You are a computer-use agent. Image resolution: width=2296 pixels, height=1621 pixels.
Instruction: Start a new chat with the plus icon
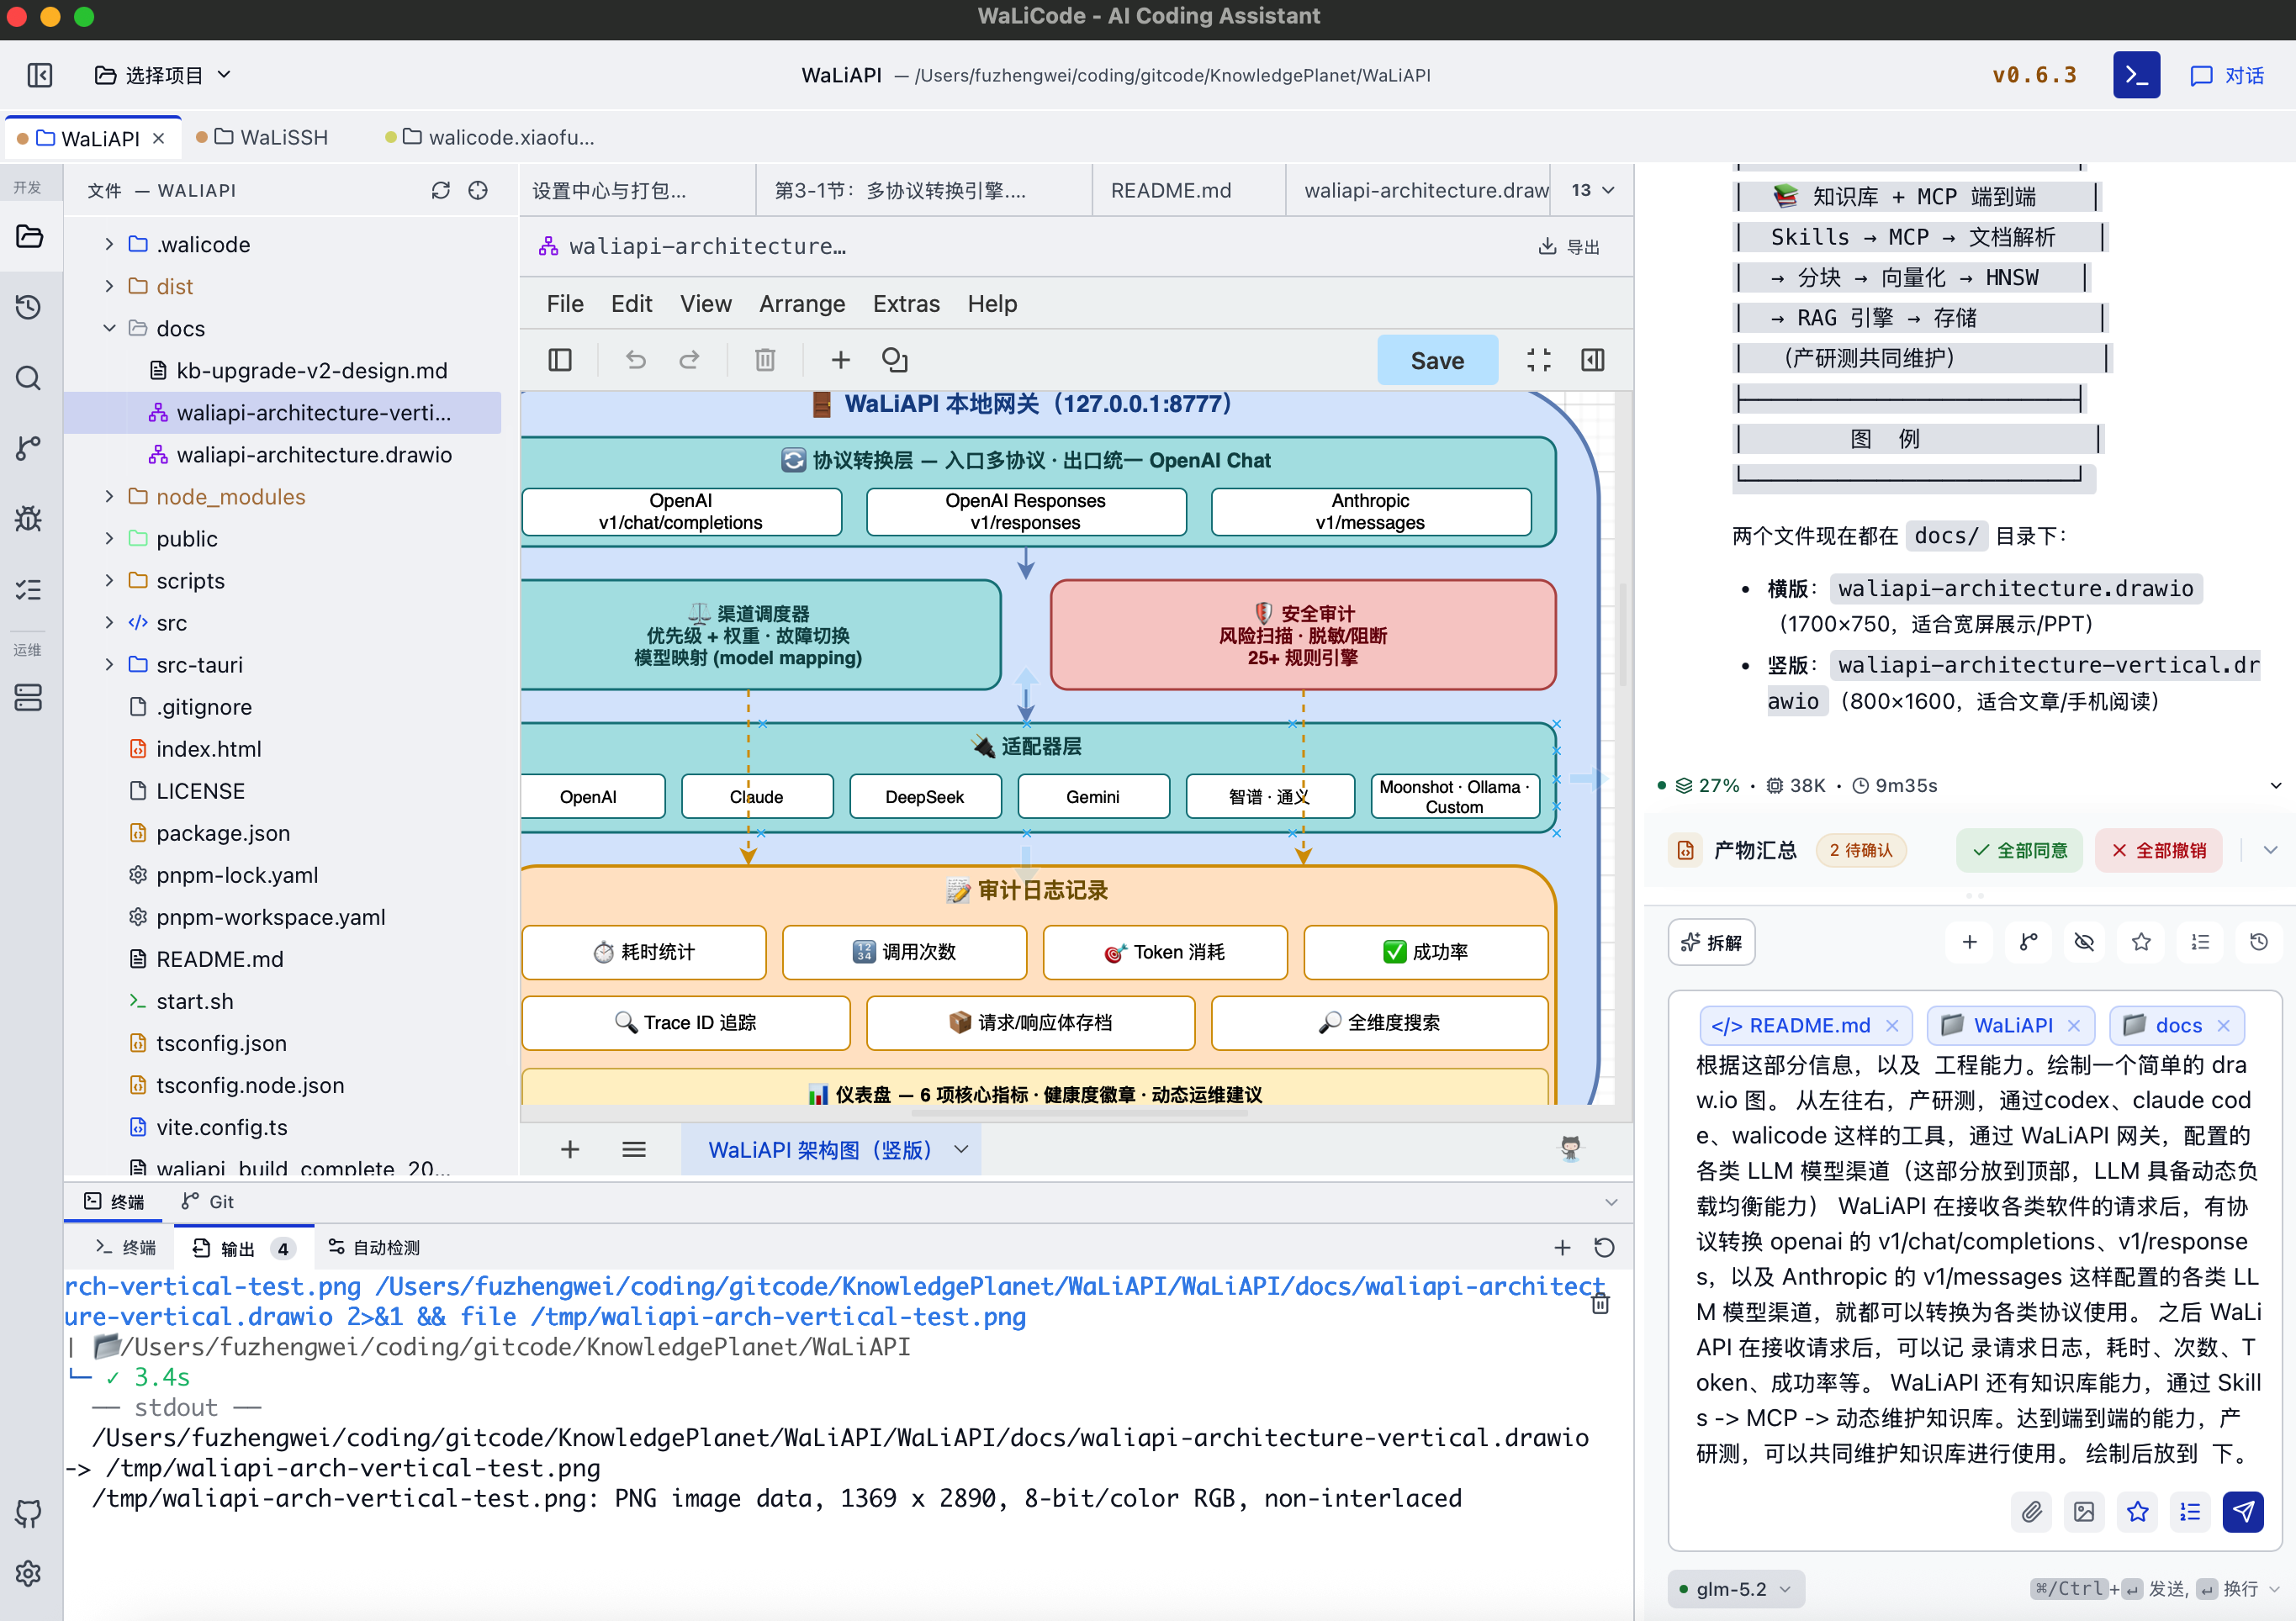coord(1970,942)
